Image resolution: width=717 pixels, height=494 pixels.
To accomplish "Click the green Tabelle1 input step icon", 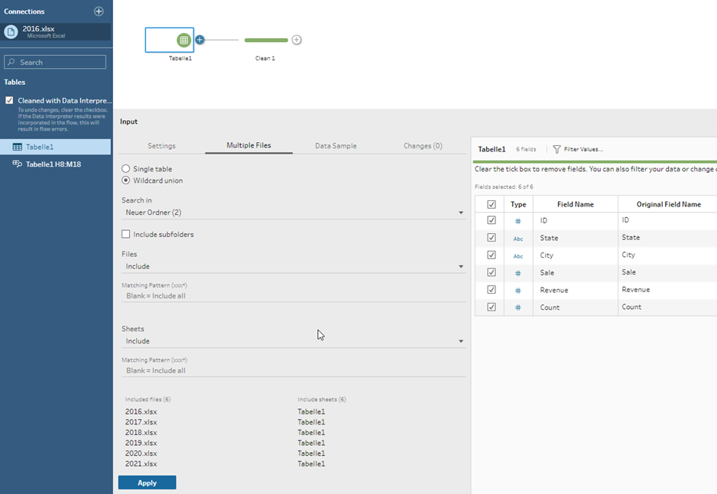I will tap(183, 41).
